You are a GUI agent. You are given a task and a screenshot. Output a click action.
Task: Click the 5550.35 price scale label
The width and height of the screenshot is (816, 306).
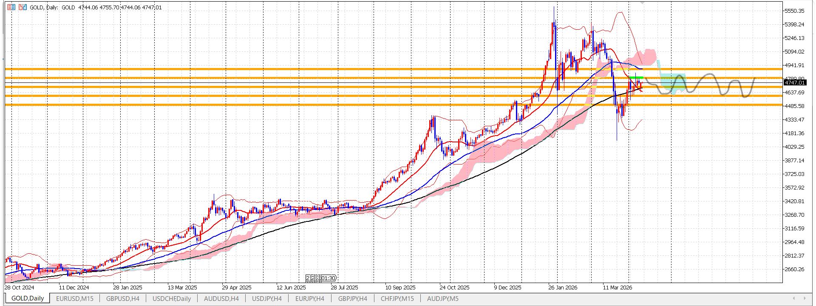tap(794, 11)
